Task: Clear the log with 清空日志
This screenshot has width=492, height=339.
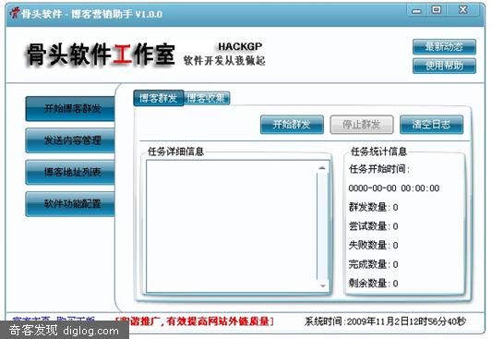Action: point(431,125)
